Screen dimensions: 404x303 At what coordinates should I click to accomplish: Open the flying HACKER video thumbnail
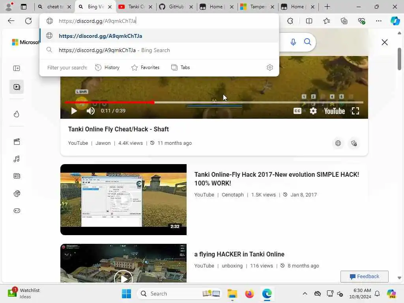pyautogui.click(x=123, y=263)
